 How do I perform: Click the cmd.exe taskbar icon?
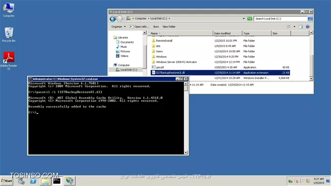pos(57,181)
